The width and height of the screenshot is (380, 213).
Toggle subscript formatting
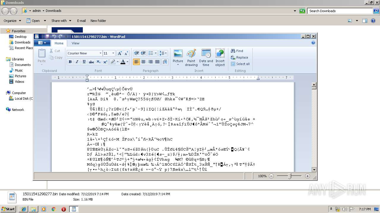coord(98,62)
